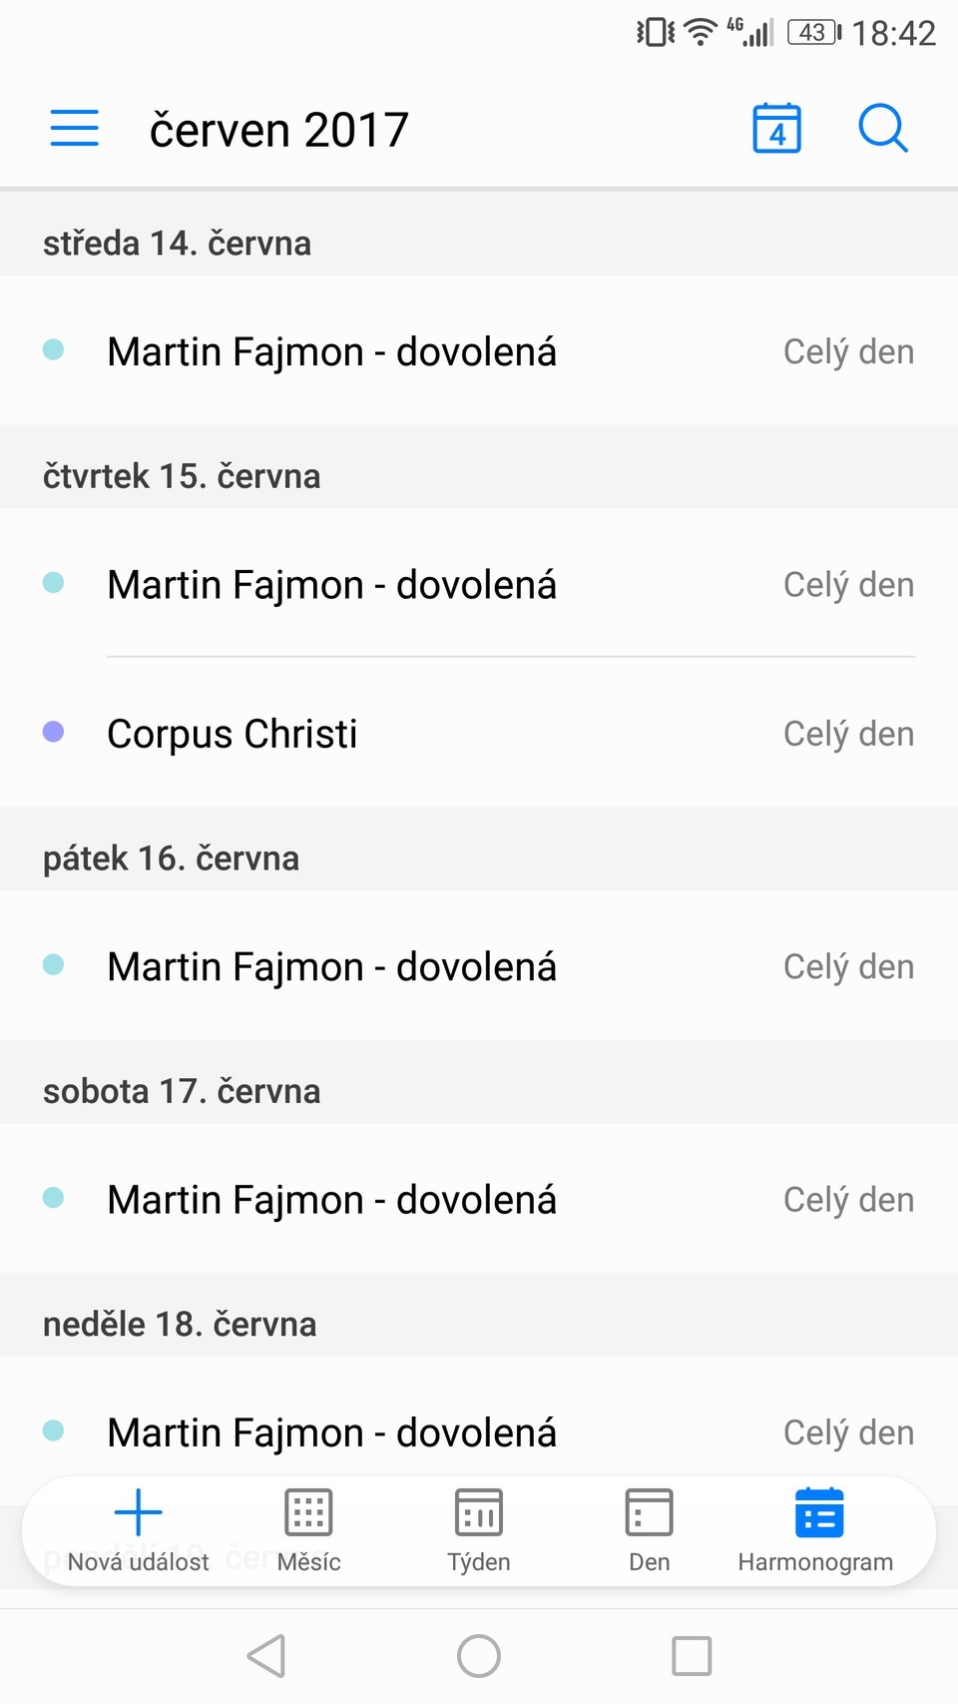Jump to today using calendar icon
Screen dimensions: 958x1704
pyautogui.click(x=776, y=129)
